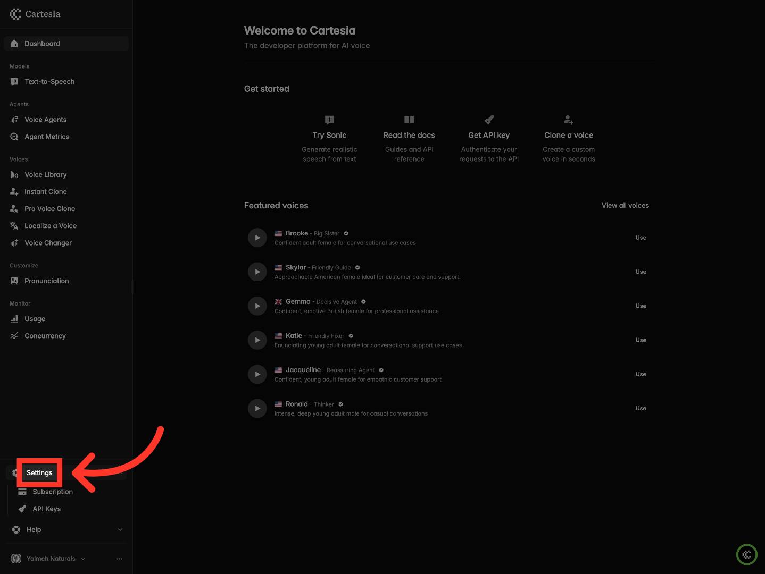This screenshot has height=574, width=765.
Task: Open the Concurrency graph icon
Action: coord(14,336)
